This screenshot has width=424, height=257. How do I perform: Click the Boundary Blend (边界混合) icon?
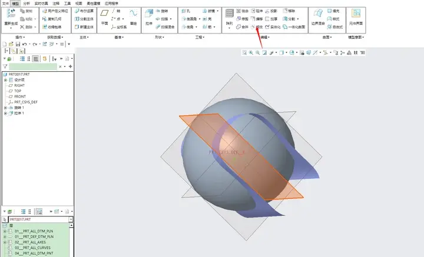point(318,16)
